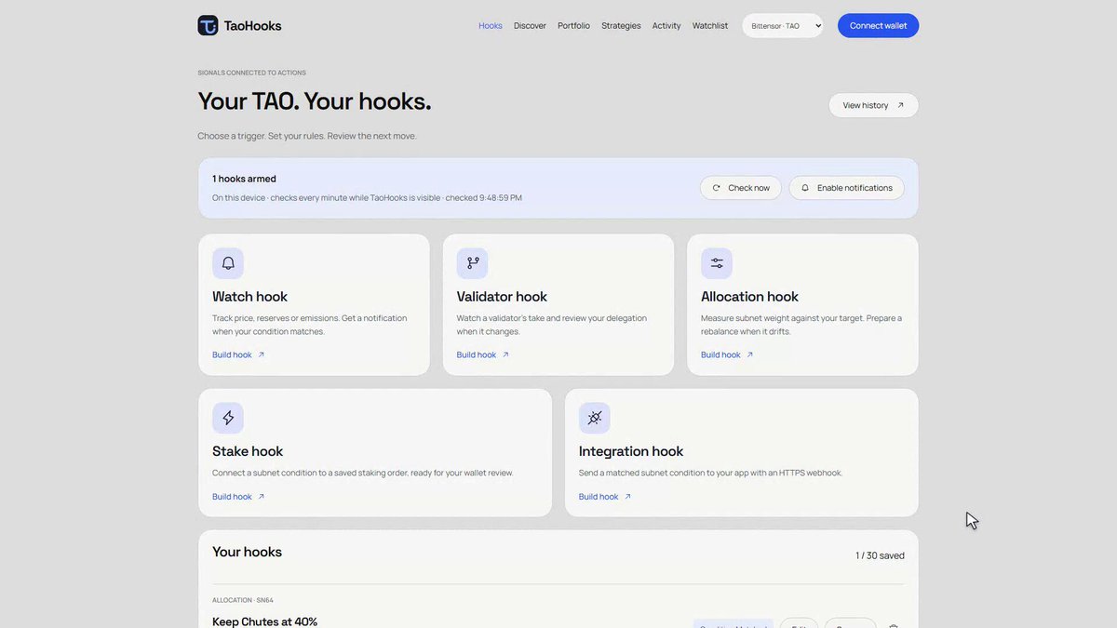
Task: Click the "Your hooks" section heading
Action: pos(247,552)
